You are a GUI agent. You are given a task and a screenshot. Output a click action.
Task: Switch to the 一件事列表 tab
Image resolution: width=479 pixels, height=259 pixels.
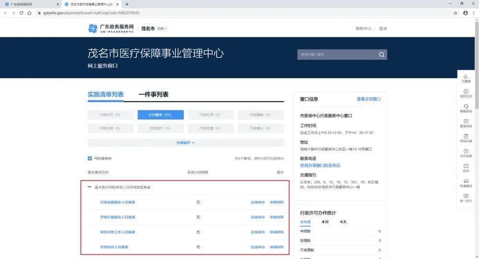coord(153,94)
